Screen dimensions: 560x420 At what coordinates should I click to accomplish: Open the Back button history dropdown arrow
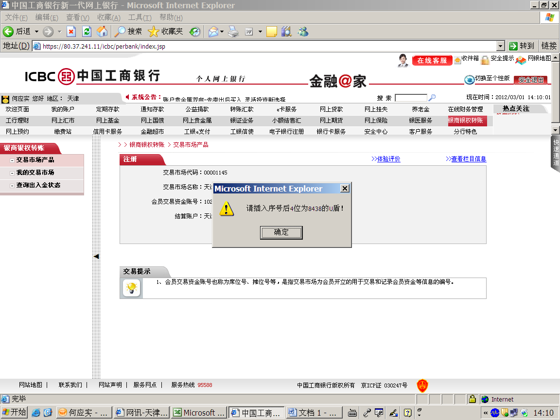(x=36, y=32)
